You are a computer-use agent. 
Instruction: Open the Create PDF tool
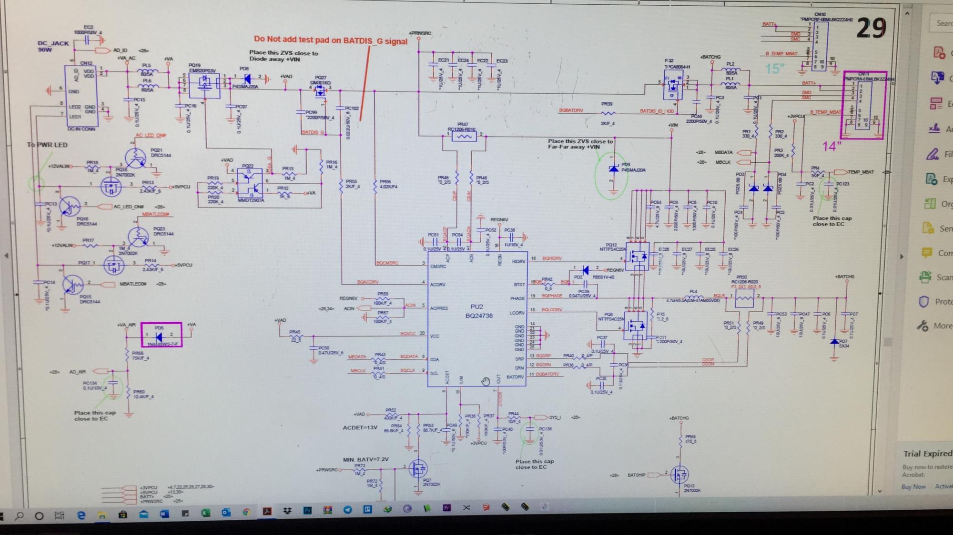(x=939, y=52)
